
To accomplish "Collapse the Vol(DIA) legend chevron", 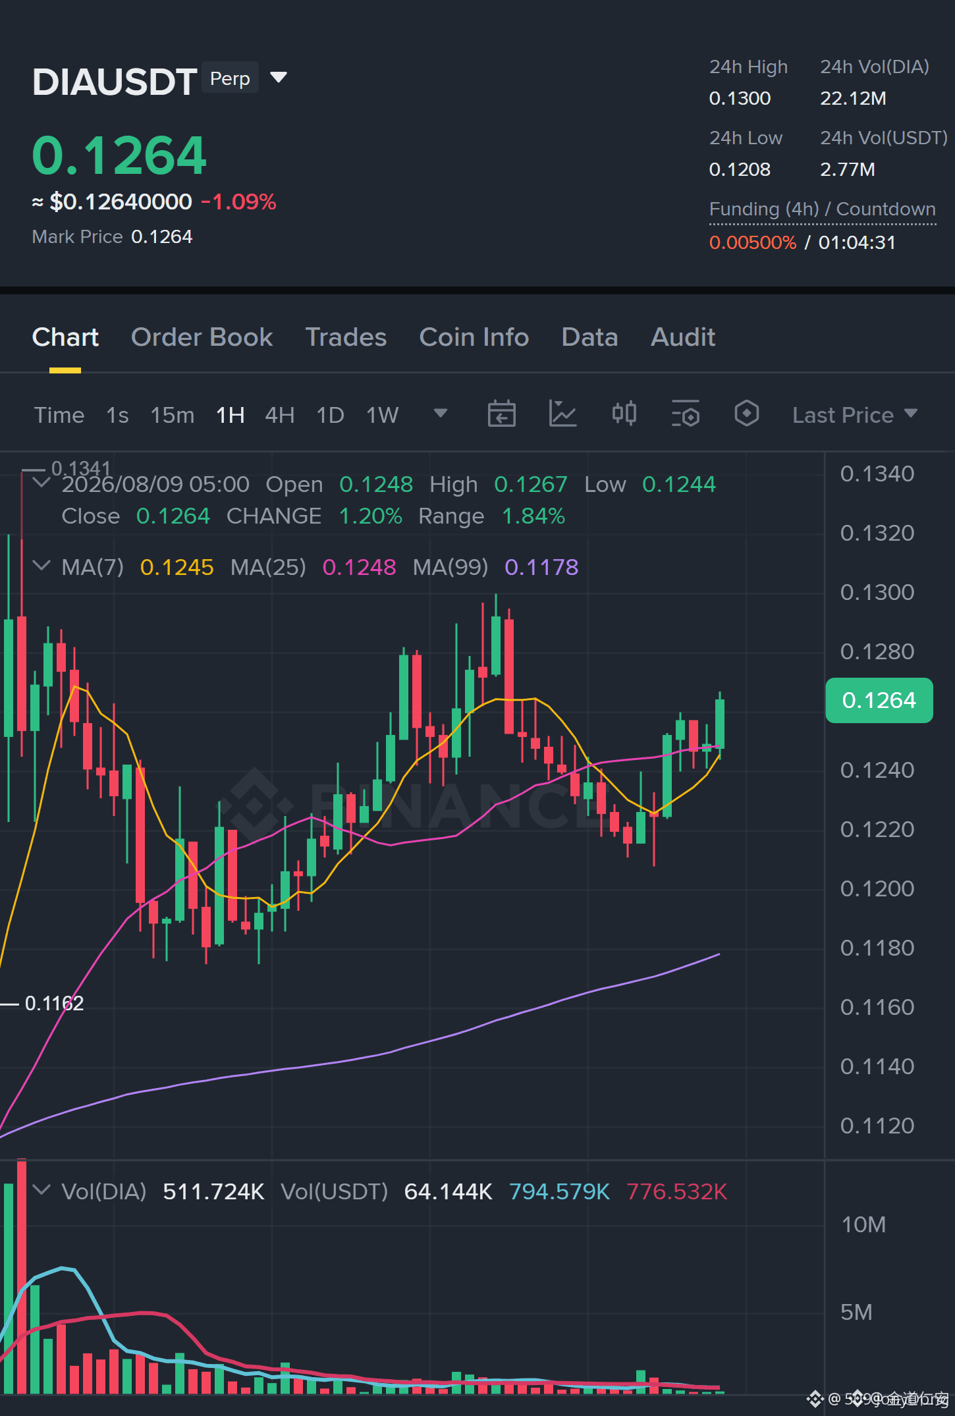I will (x=41, y=1190).
